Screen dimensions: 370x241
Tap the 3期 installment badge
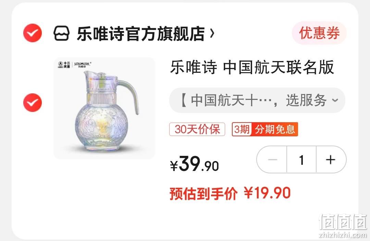242,129
